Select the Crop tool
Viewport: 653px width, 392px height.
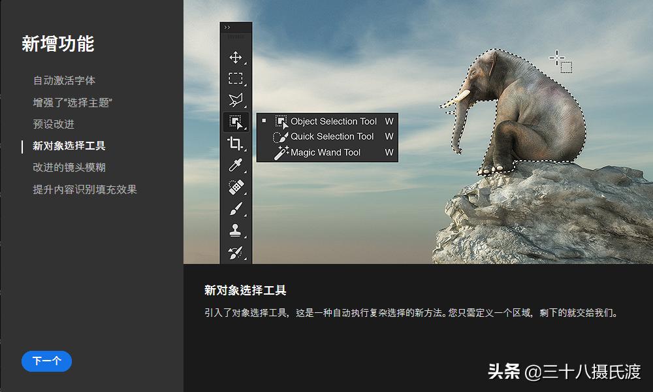click(236, 144)
